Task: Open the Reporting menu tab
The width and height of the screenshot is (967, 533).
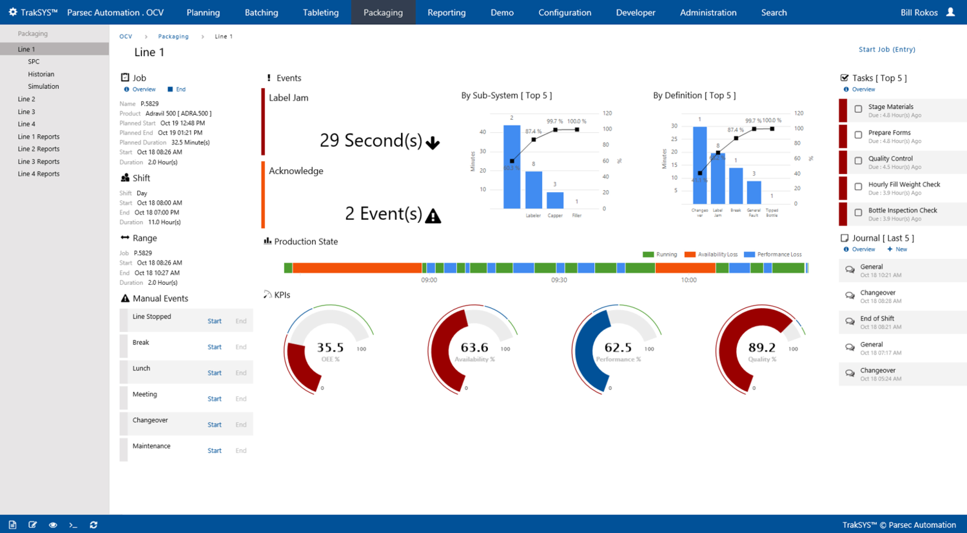Action: tap(446, 12)
